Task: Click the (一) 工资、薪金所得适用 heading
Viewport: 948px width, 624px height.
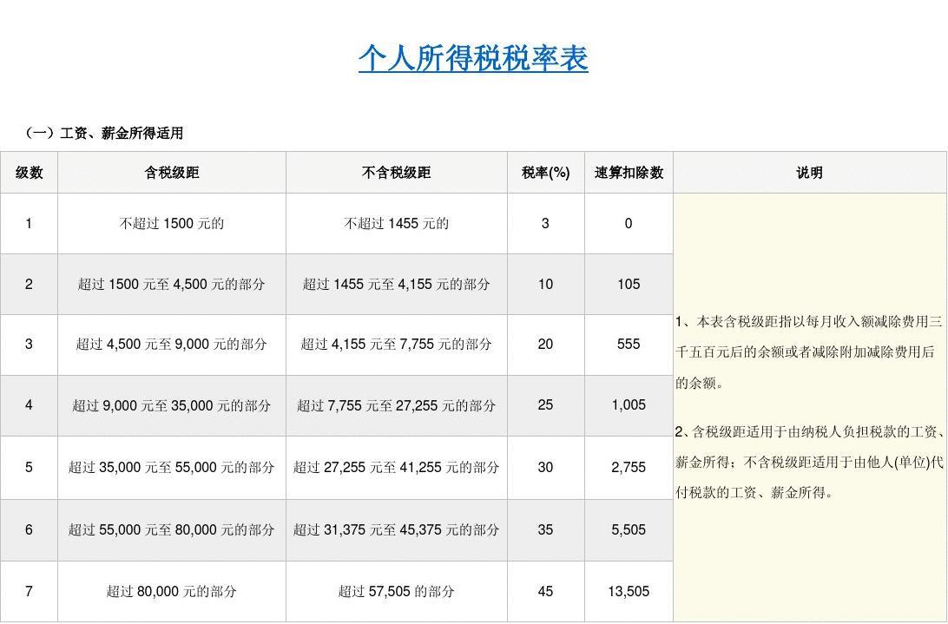Action: pos(104,133)
